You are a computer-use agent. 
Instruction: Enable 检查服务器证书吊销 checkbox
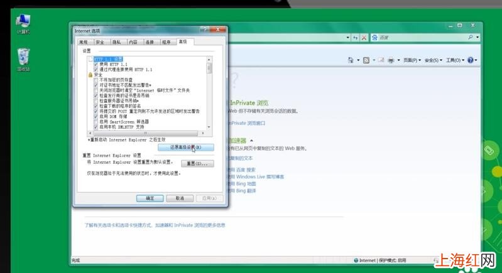point(95,100)
